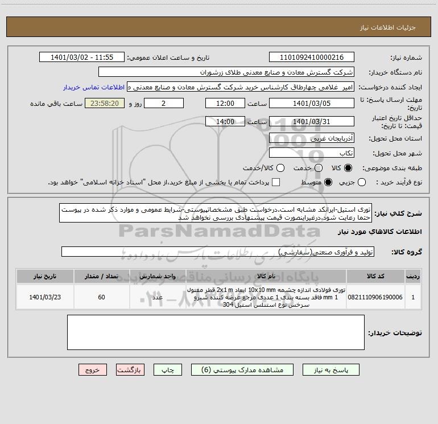Click the delivery province field آذربایجان غربی

click(x=312, y=138)
